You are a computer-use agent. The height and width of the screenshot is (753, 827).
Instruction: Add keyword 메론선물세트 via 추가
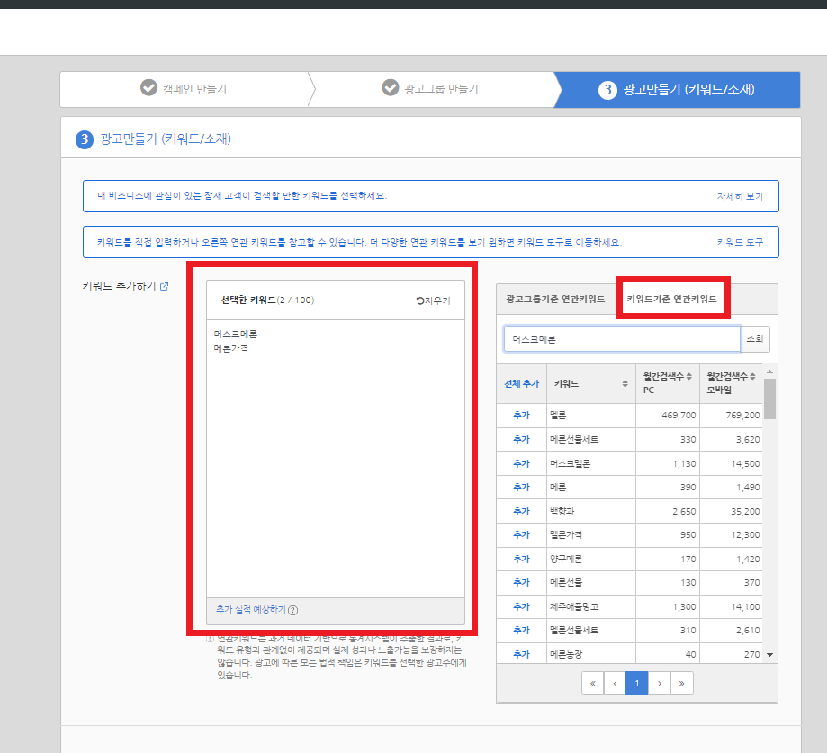(x=522, y=439)
